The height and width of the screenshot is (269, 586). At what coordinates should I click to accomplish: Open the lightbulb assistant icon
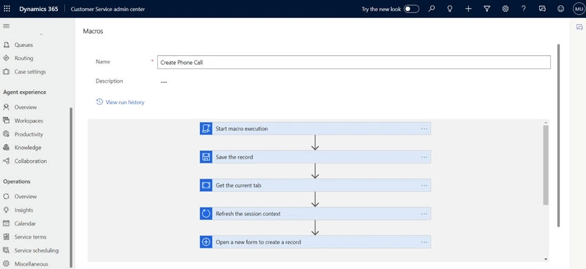[450, 8]
